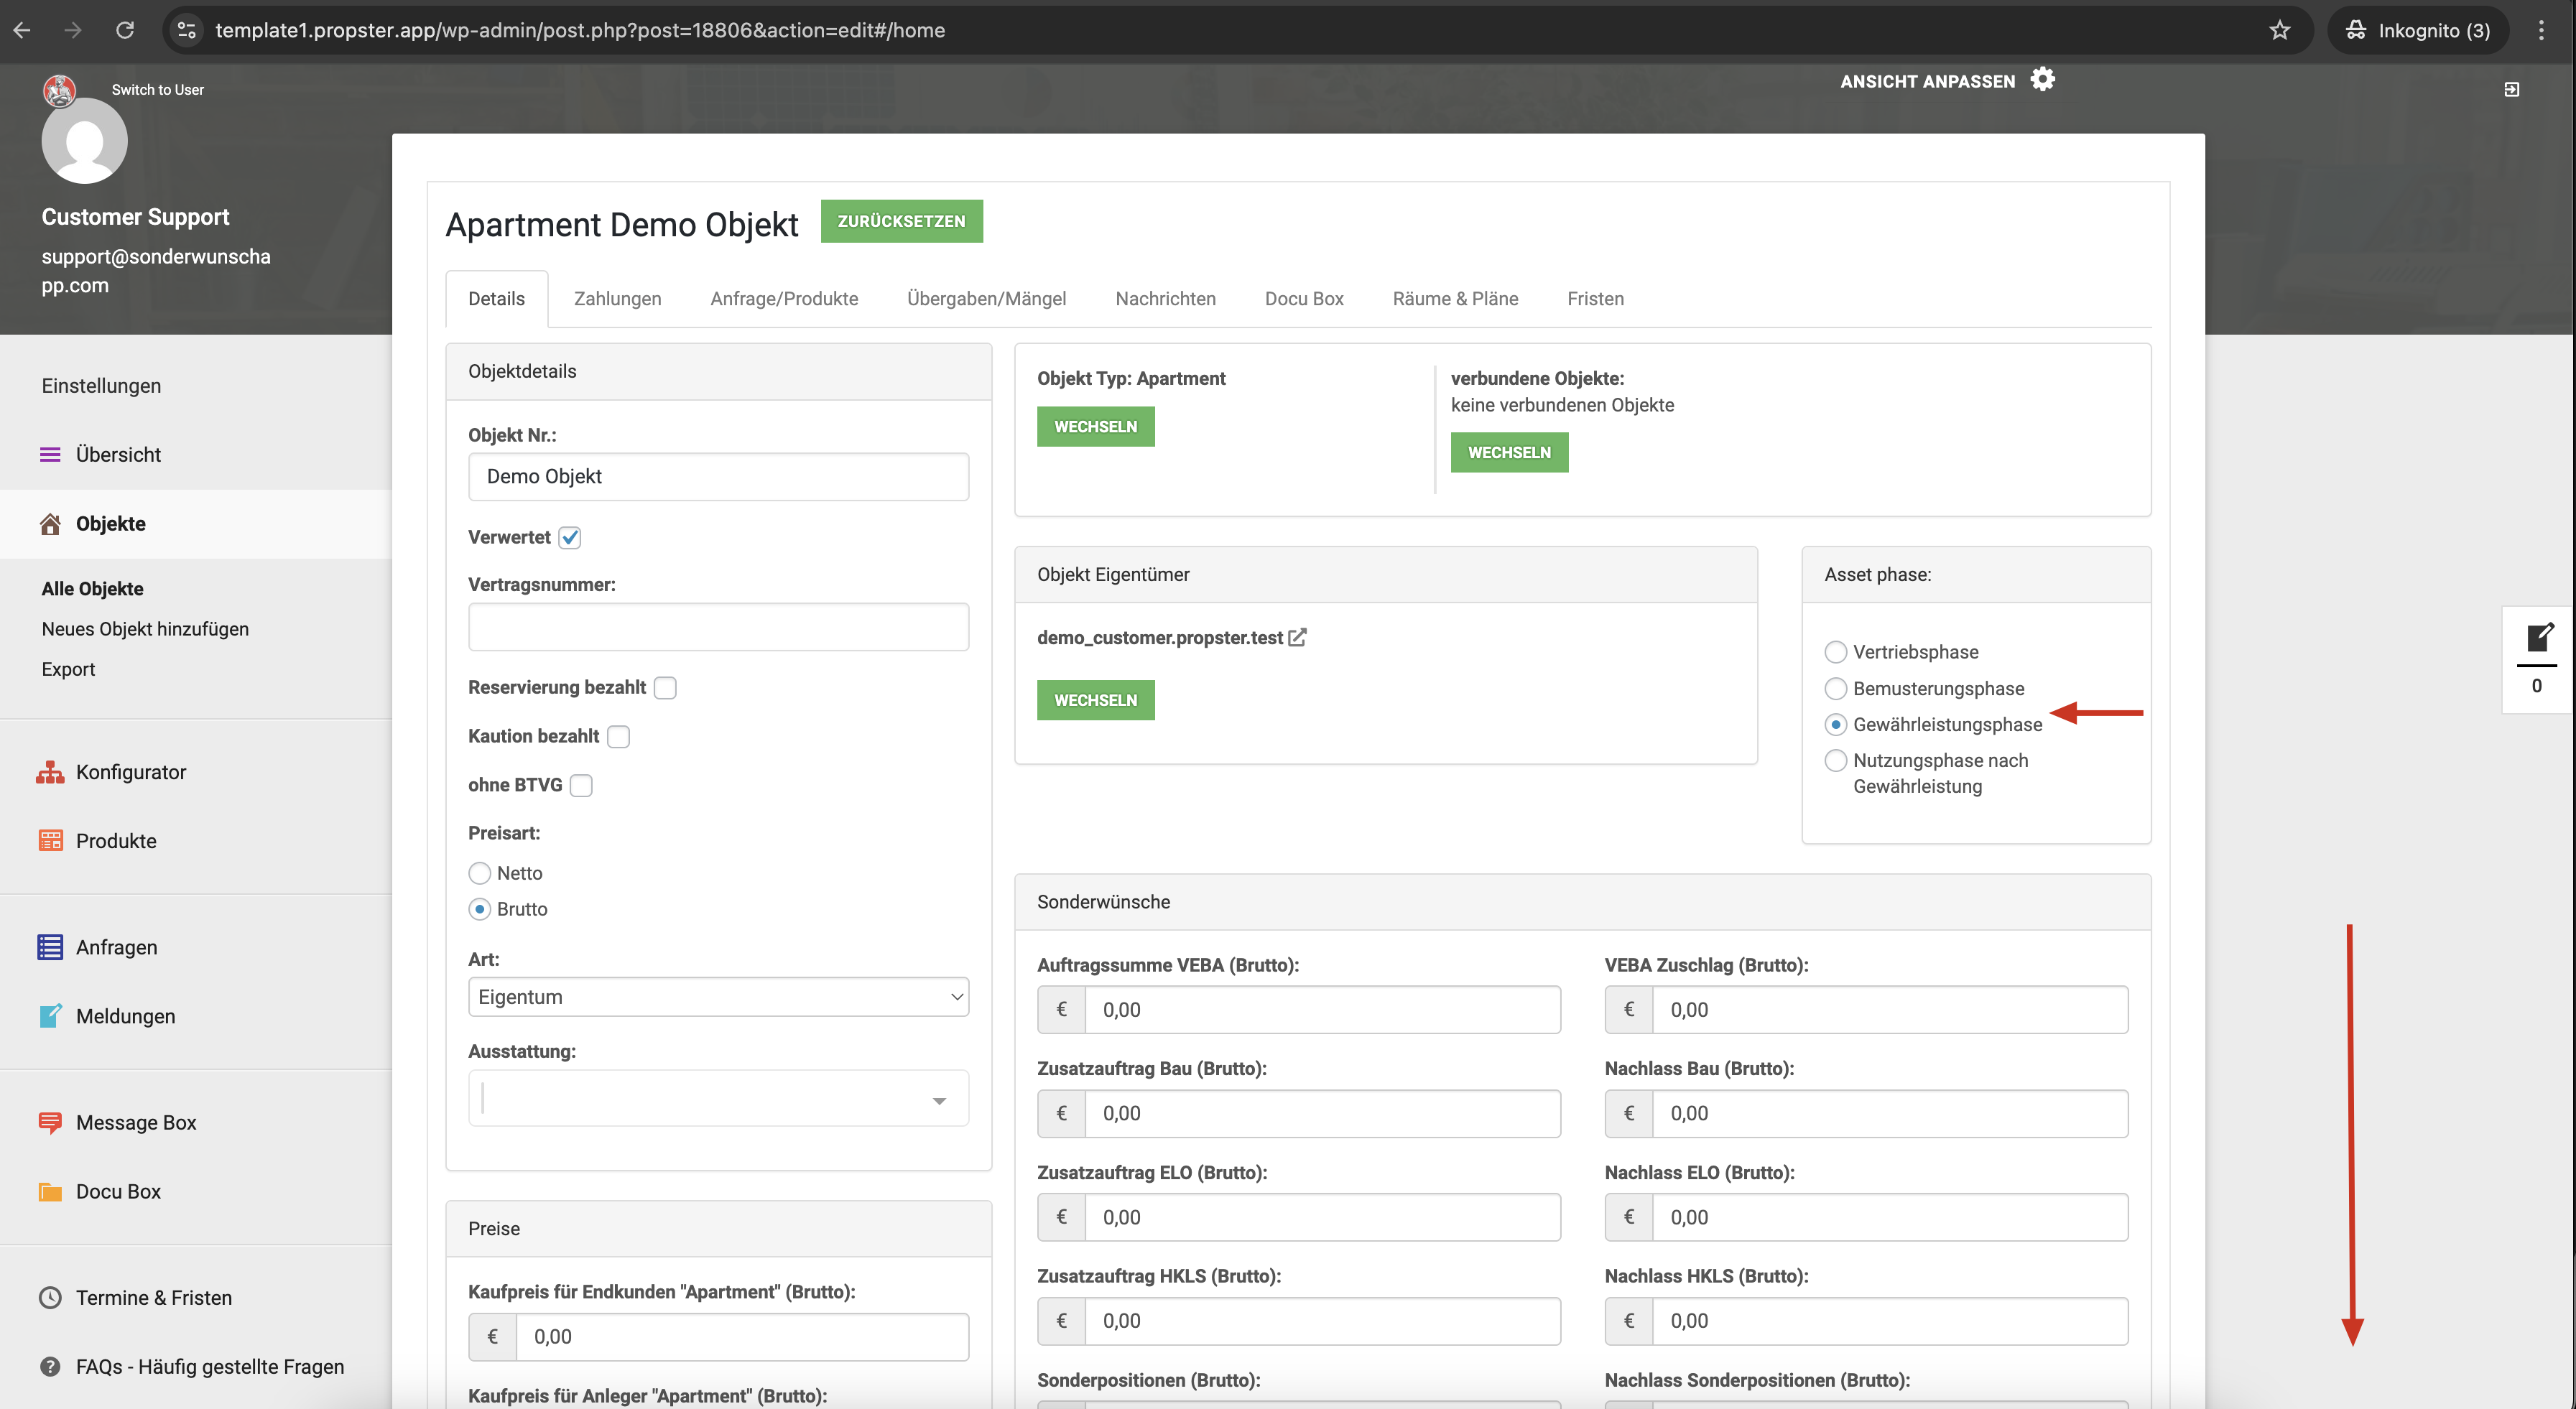The image size is (2576, 1409).
Task: Enable Reservierung bezahlt checkbox
Action: tap(665, 688)
